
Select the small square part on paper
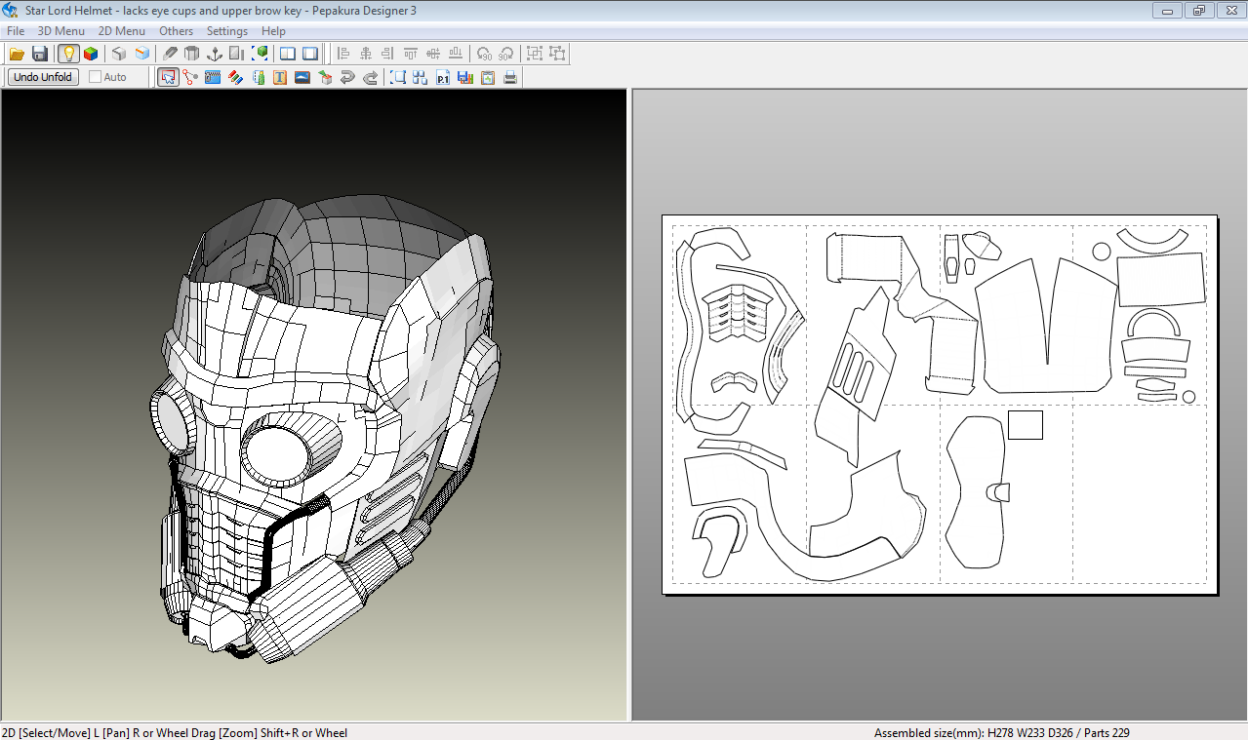click(x=1026, y=425)
